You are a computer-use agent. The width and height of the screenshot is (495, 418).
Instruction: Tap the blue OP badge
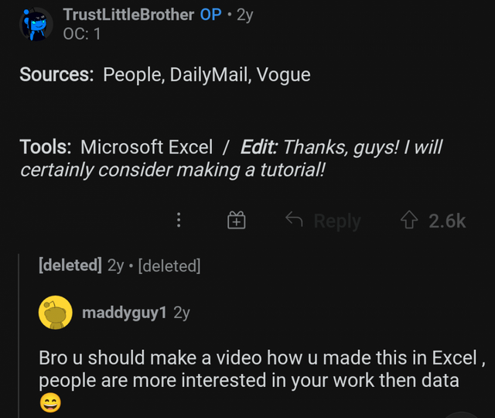point(210,15)
